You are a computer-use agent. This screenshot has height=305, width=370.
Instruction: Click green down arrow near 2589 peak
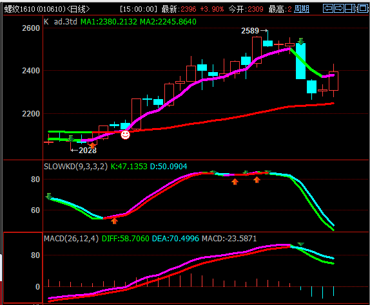(301, 41)
